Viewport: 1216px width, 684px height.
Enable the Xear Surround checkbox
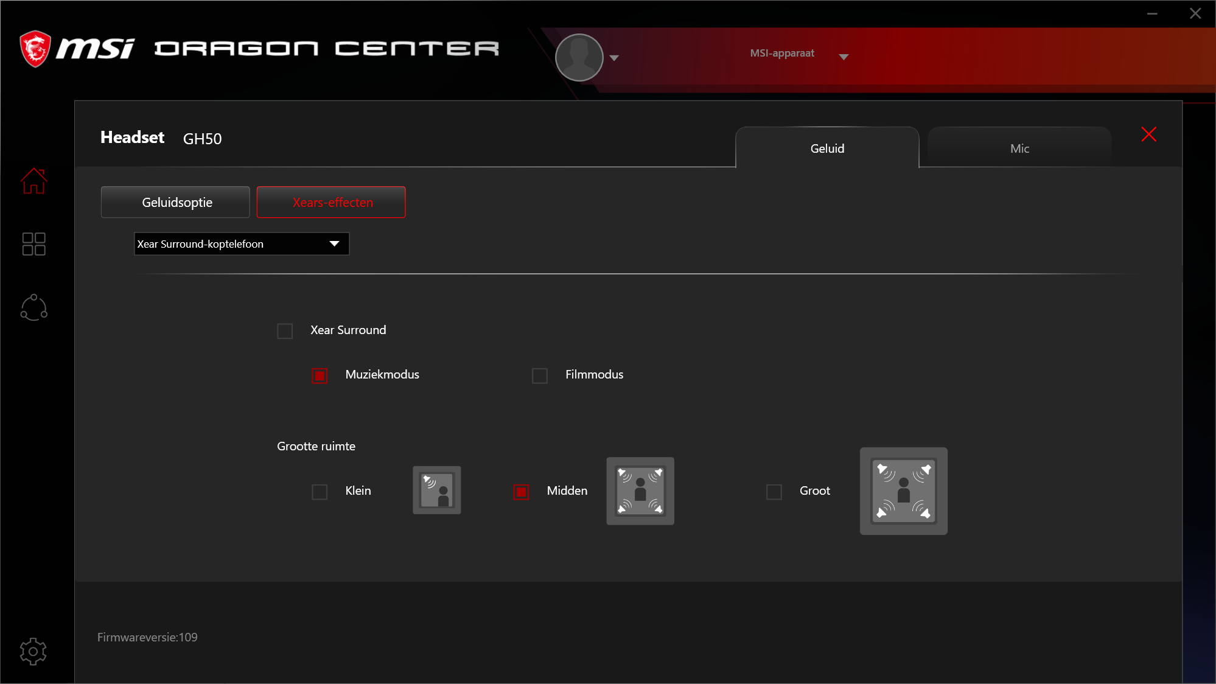click(285, 331)
